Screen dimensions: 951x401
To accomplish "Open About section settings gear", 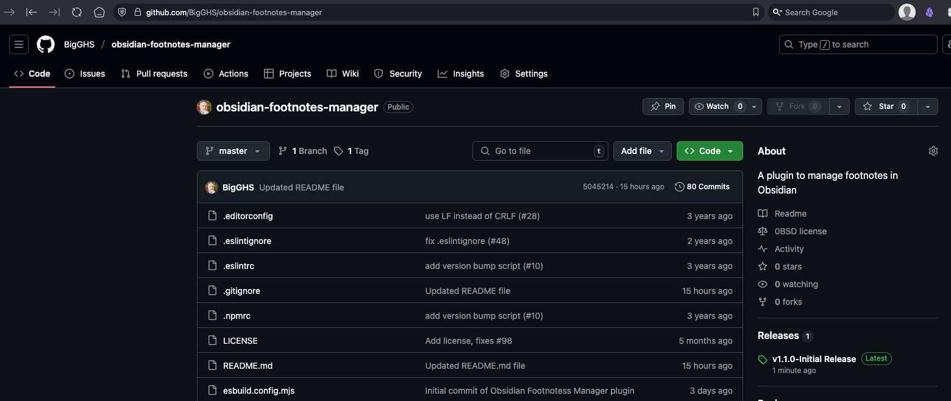I will click(933, 151).
